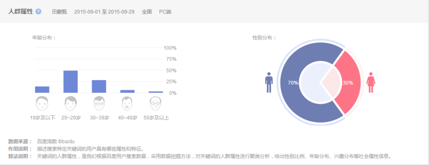This screenshot has width=429, height=165.
Task: Click the 19岁及以下 child face icon
Action: (42, 103)
